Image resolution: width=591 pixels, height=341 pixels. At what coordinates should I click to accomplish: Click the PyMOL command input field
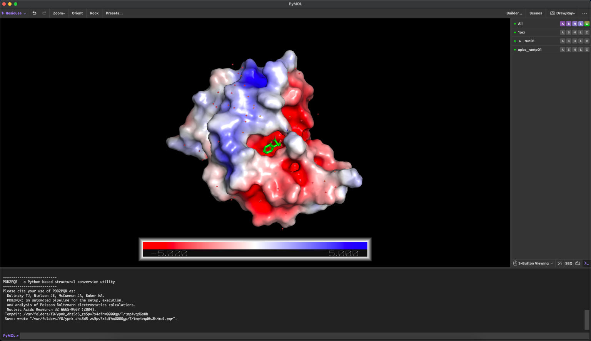304,336
